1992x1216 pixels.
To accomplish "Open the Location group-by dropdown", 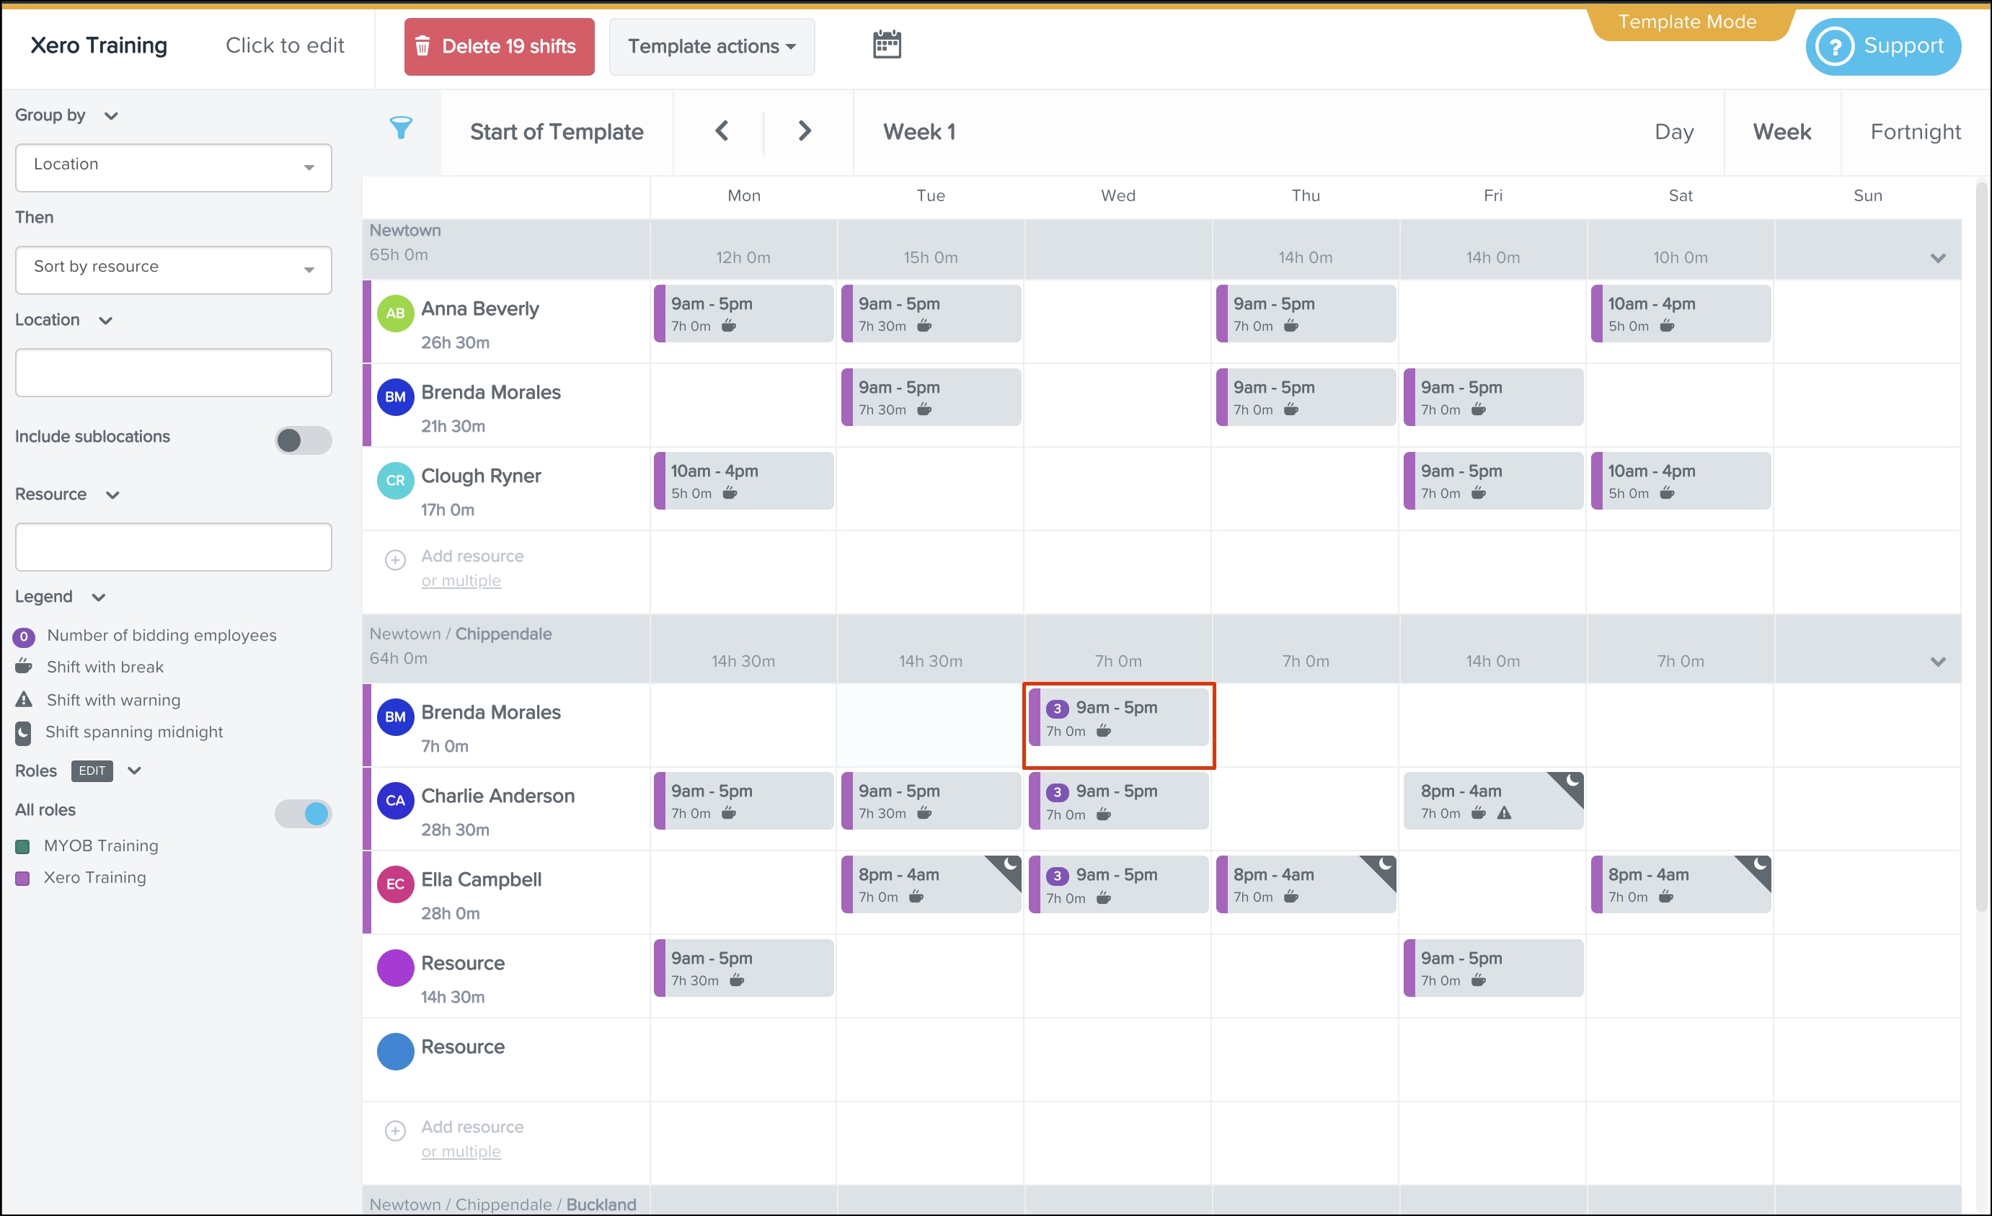I will click(173, 167).
